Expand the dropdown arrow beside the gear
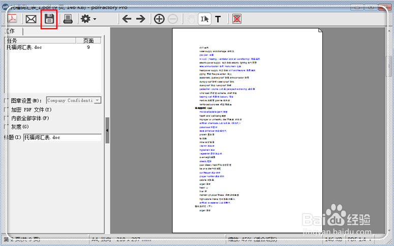Screen dimensions: 394x246 click(x=95, y=19)
